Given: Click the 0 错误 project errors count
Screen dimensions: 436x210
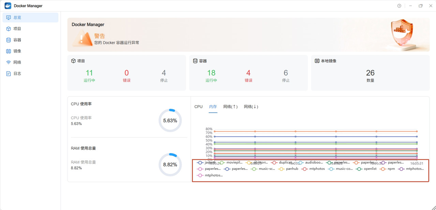Looking at the screenshot, I should pyautogui.click(x=126, y=76).
